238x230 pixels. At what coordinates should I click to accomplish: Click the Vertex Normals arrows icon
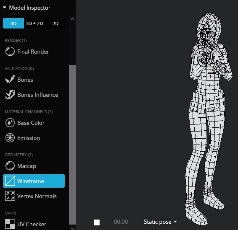tap(10, 196)
